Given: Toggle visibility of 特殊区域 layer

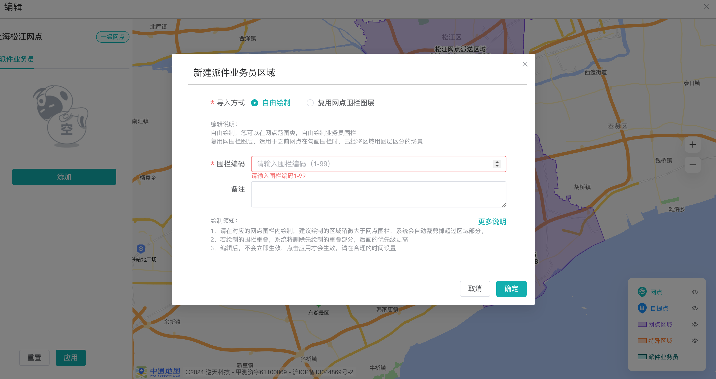Looking at the screenshot, I should (694, 340).
